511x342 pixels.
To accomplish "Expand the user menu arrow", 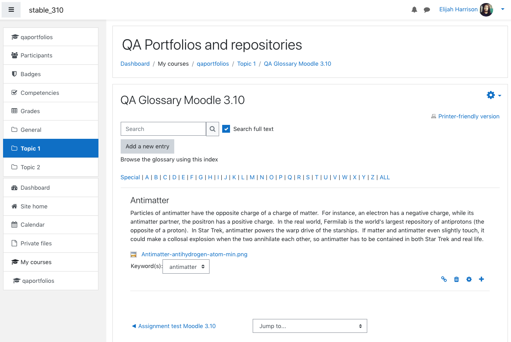I will click(x=503, y=10).
